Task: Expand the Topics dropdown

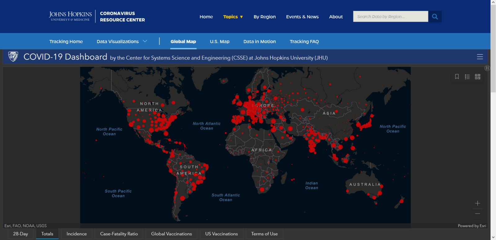Action: 233,17
